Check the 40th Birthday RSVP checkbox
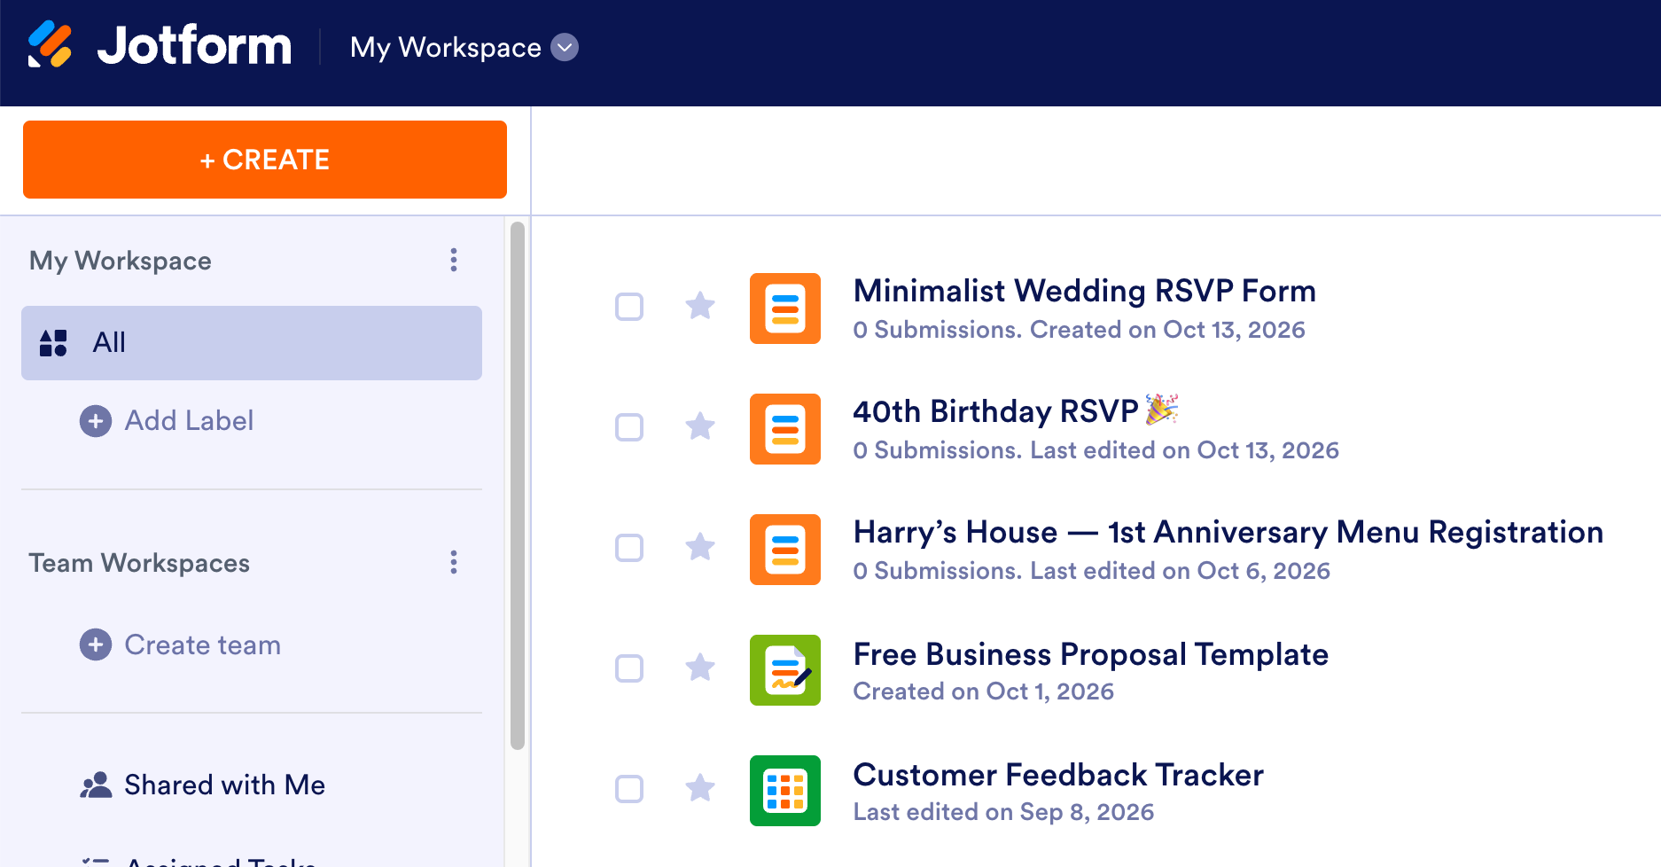The image size is (1661, 867). coord(629,427)
